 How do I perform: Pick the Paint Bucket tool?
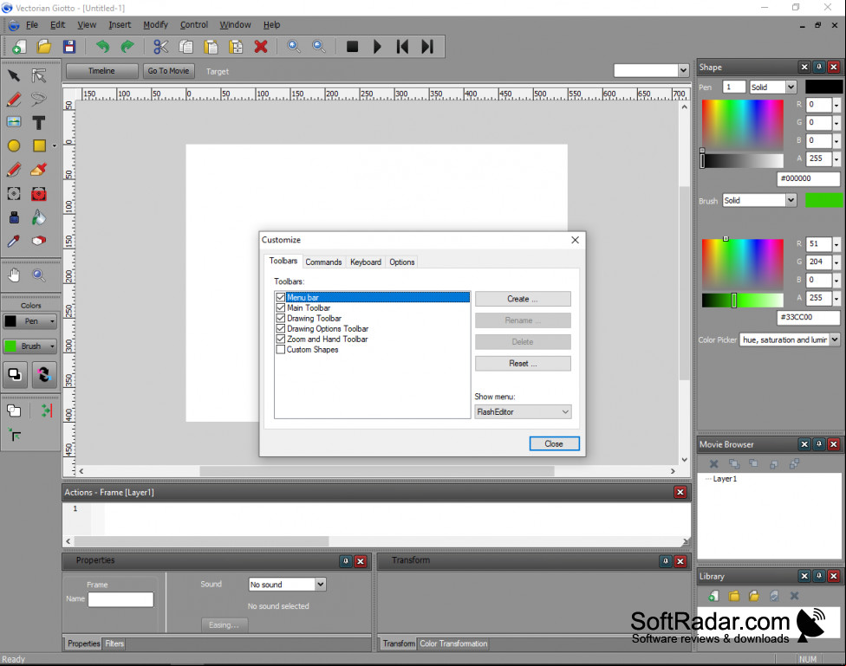(39, 217)
